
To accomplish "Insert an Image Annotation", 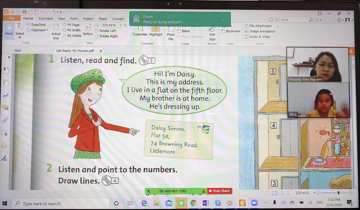I will click(x=260, y=31).
